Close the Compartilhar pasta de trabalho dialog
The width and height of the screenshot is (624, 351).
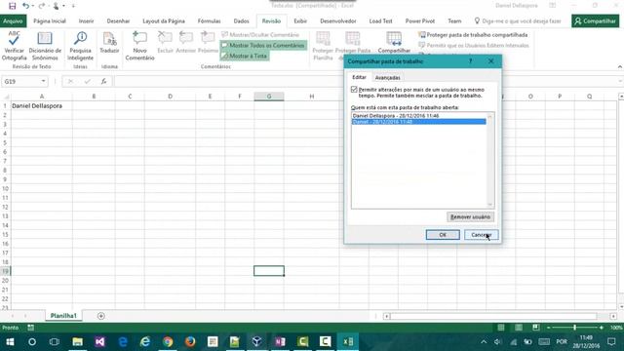point(490,61)
